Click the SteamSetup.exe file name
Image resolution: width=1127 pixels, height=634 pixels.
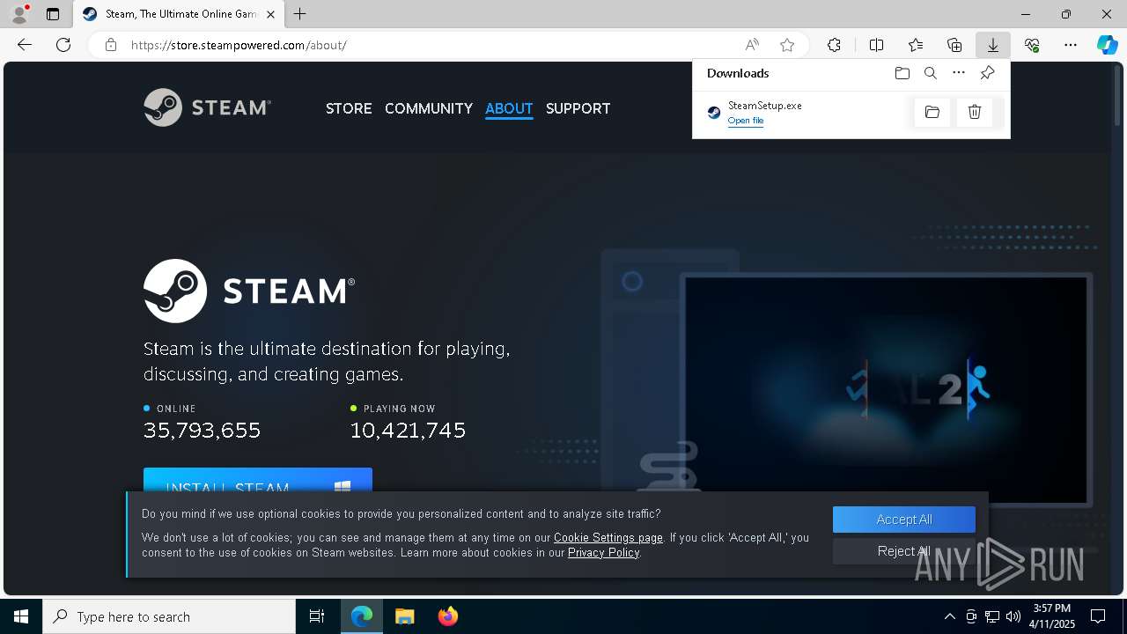765,106
